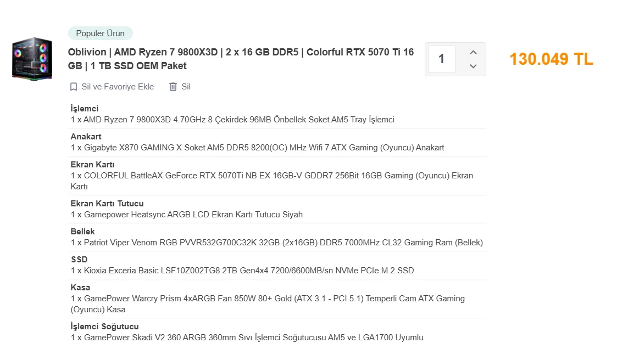Image resolution: width=617 pixels, height=354 pixels.
Task: Click the quantity input field showing 1
Action: 441,59
